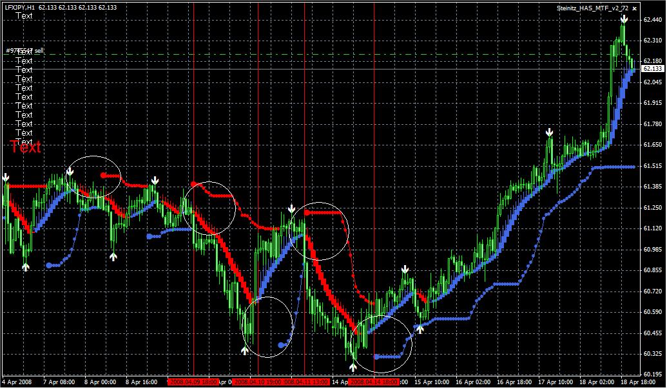This screenshot has height=388, width=667.
Task: Click the 62.045 price scale value
Action: (x=652, y=82)
